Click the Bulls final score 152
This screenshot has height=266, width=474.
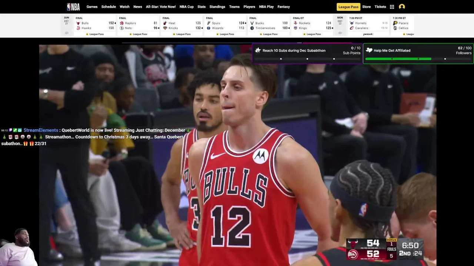coord(111,23)
